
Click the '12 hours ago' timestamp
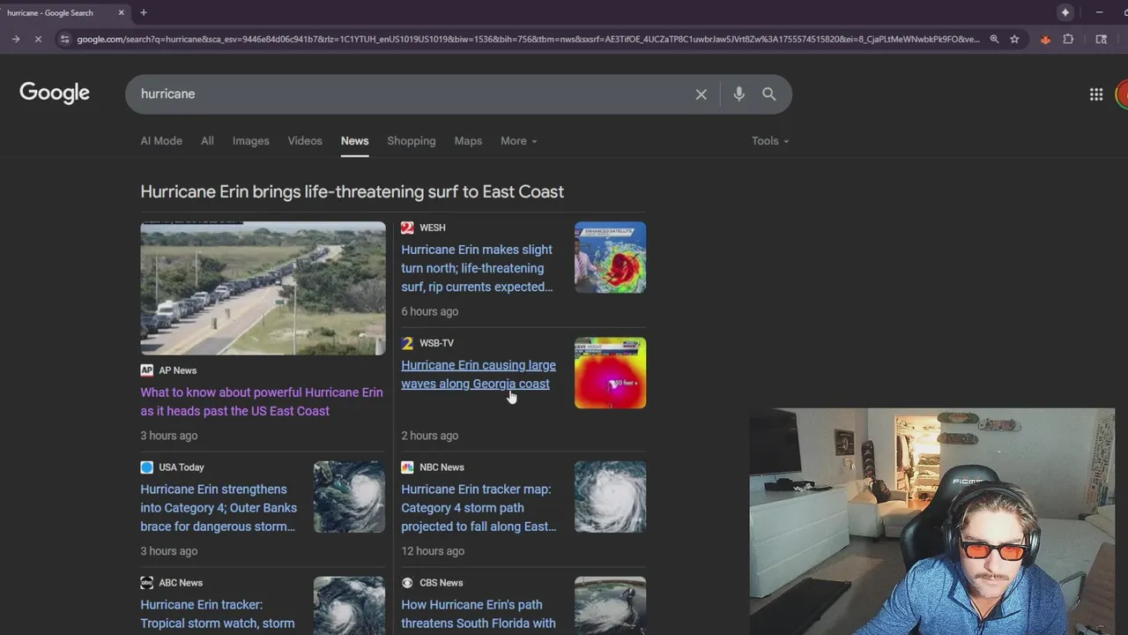(433, 551)
